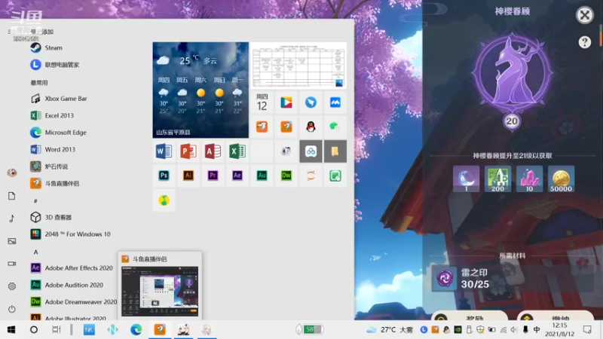
Task: Open the Baidu Netdisk tile
Action: pos(311,151)
